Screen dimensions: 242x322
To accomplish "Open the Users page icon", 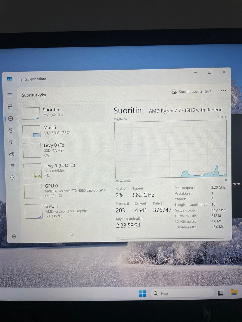I will pyautogui.click(x=12, y=154).
